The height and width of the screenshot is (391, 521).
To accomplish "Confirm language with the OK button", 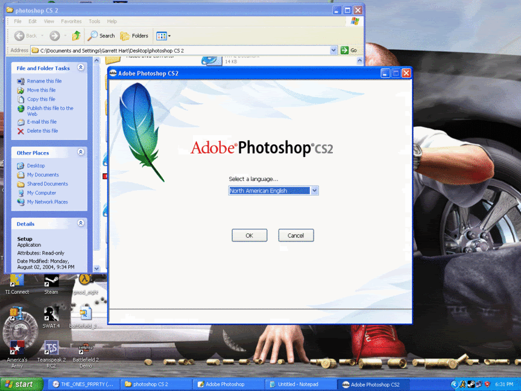I will (249, 235).
